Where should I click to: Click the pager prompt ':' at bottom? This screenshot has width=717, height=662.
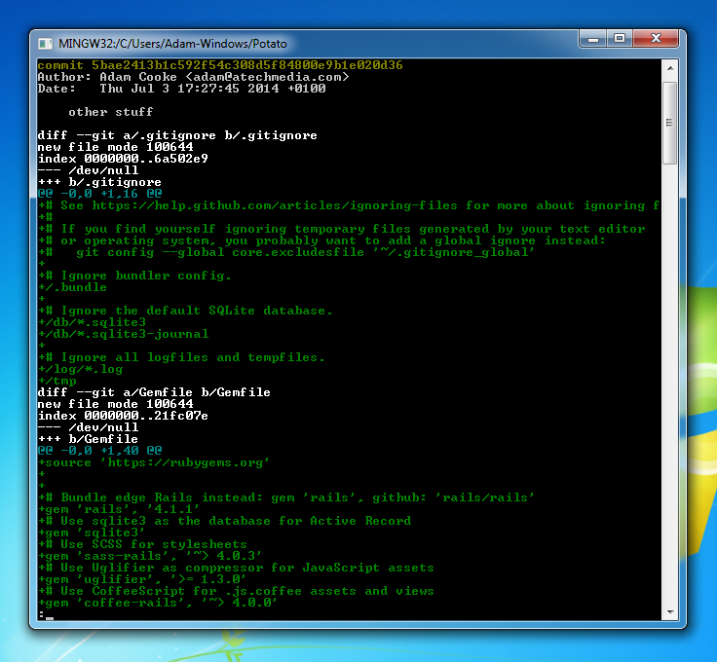42,614
